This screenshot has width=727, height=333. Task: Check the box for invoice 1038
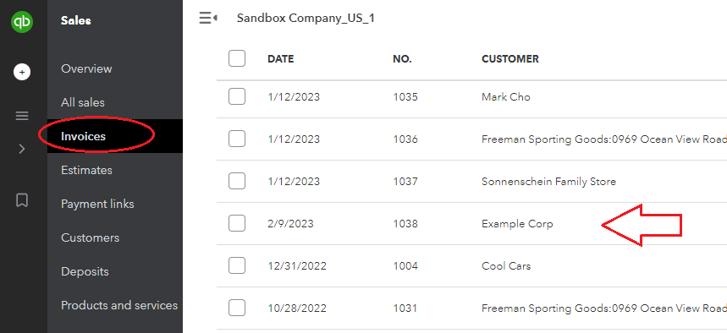click(x=237, y=224)
